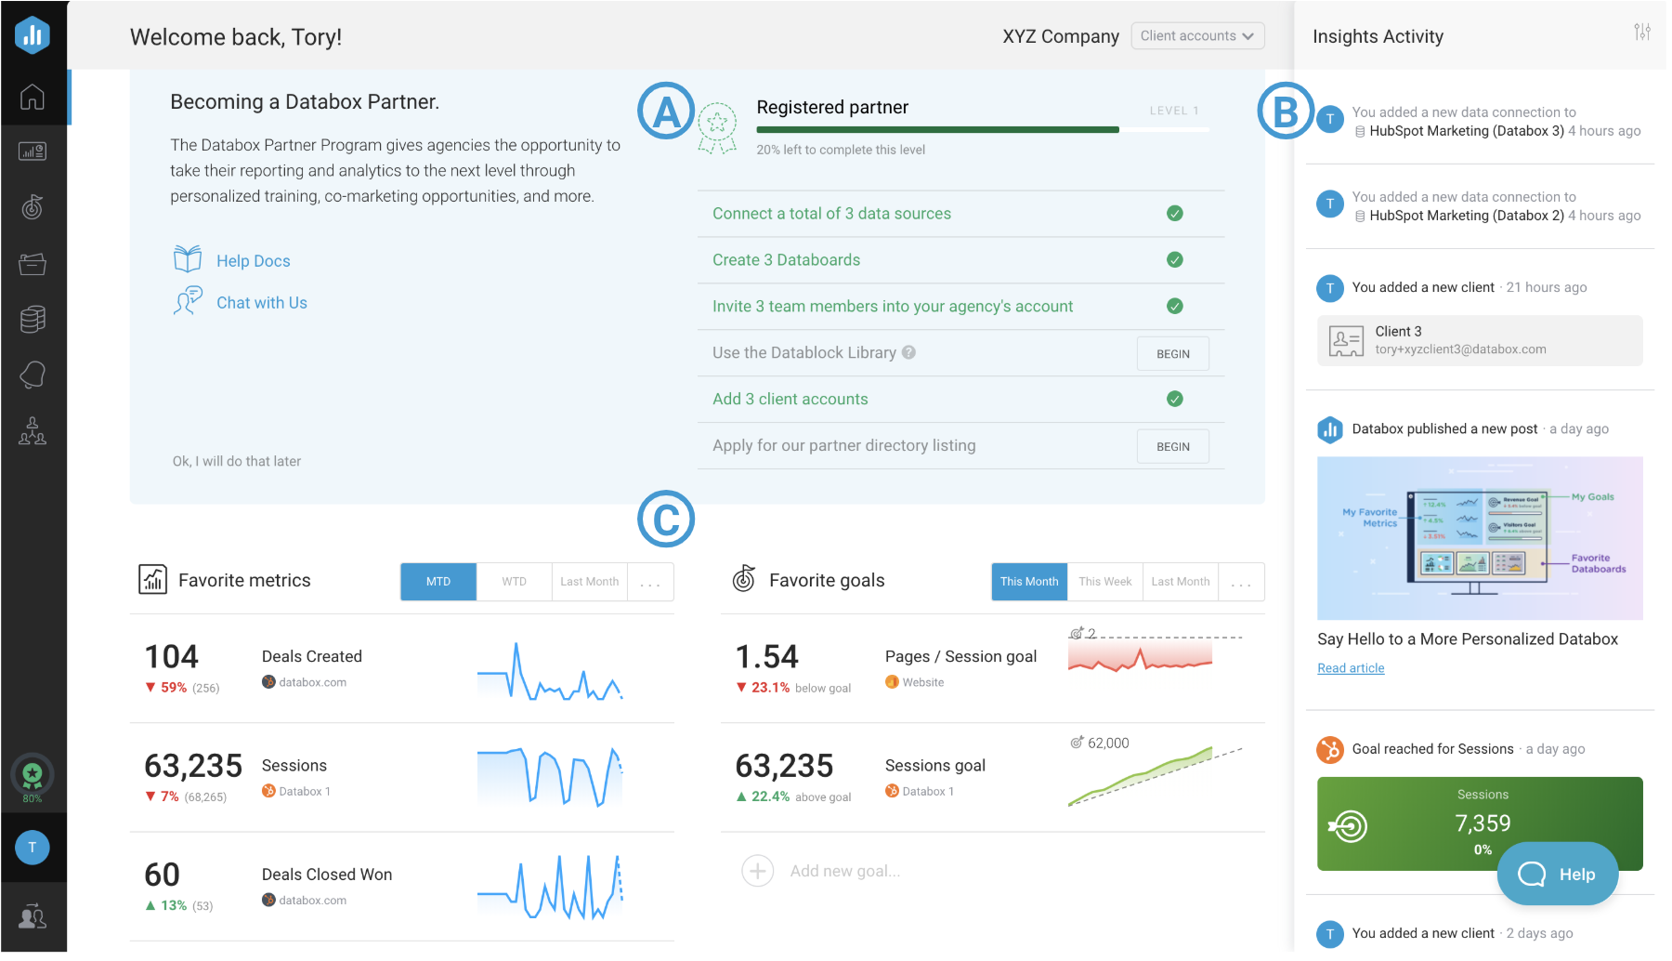Click Connect a total of 3 data sources
This screenshot has width=1672, height=961.
pyautogui.click(x=831, y=214)
